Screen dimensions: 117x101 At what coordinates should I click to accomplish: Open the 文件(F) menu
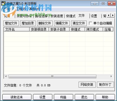(7, 9)
